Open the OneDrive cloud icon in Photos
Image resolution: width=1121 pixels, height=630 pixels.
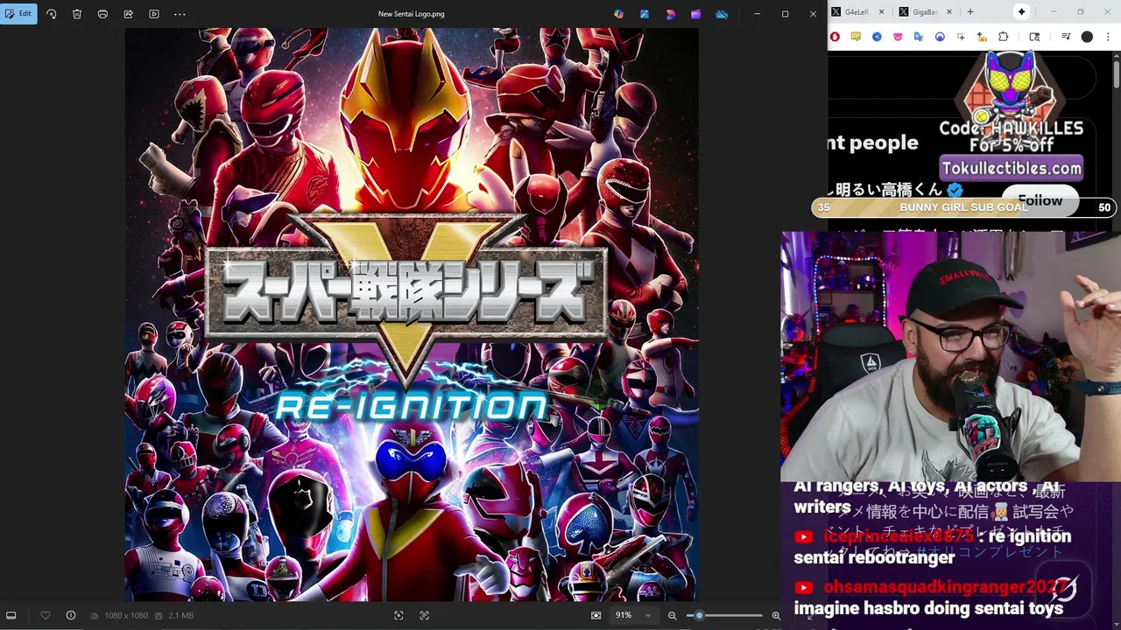722,14
